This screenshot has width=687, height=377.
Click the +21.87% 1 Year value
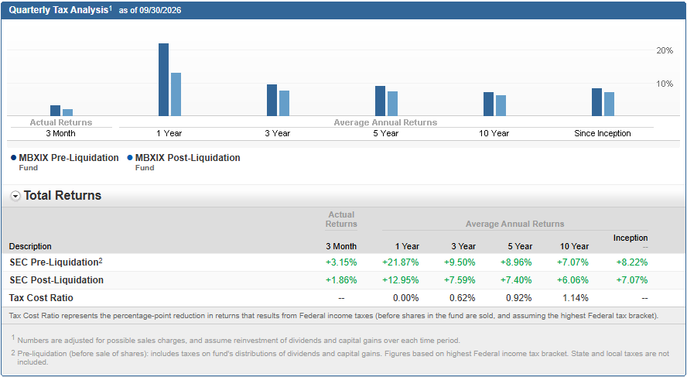coord(401,262)
